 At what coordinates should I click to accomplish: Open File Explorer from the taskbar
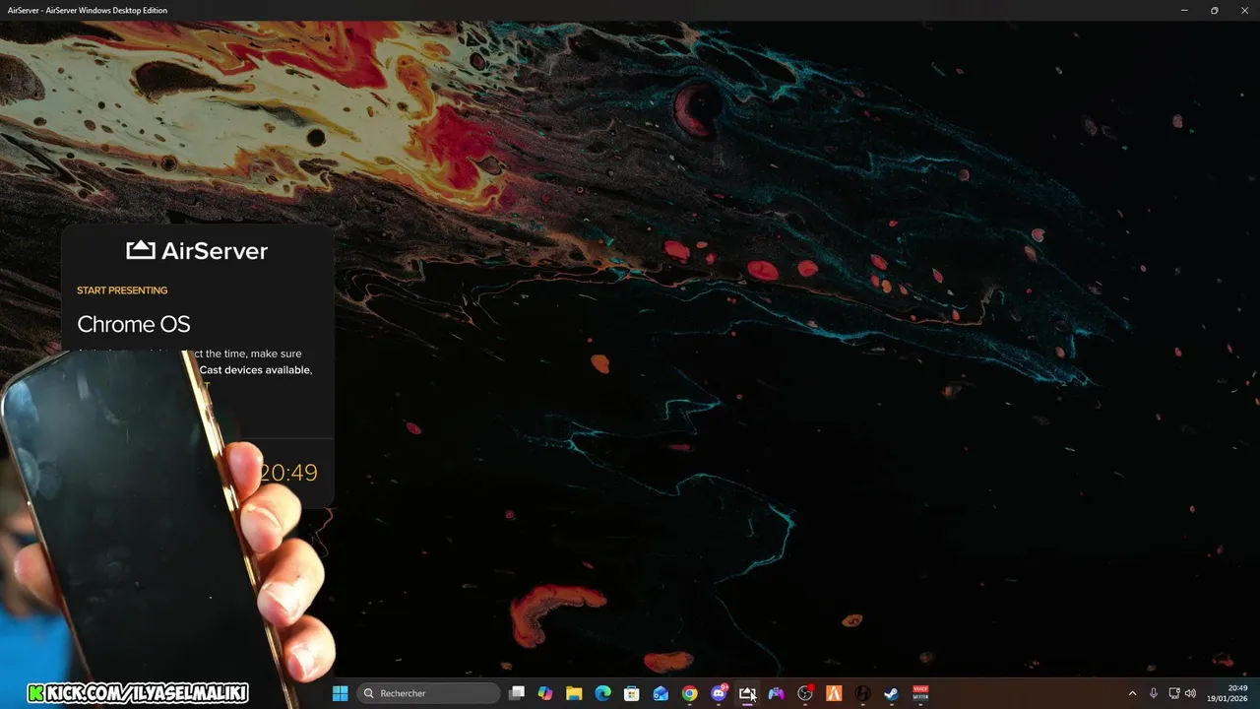click(x=574, y=693)
